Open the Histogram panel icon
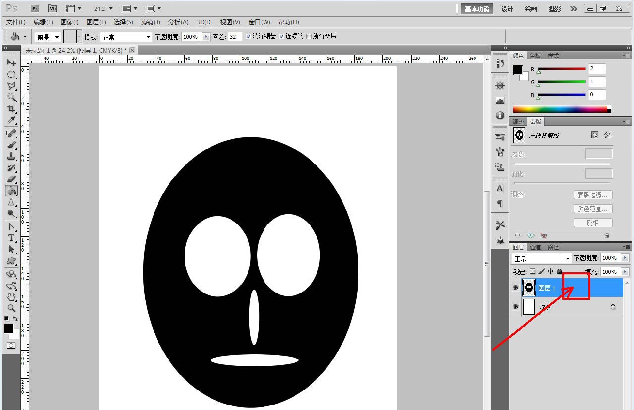Screen dimensions: 634x410 [500, 100]
